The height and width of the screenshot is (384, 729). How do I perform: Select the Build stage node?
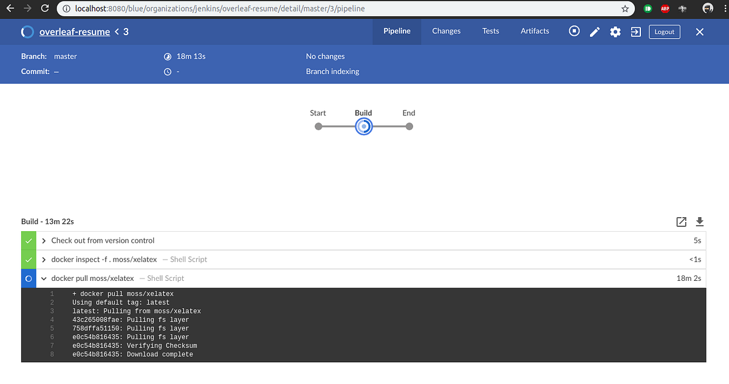[363, 126]
